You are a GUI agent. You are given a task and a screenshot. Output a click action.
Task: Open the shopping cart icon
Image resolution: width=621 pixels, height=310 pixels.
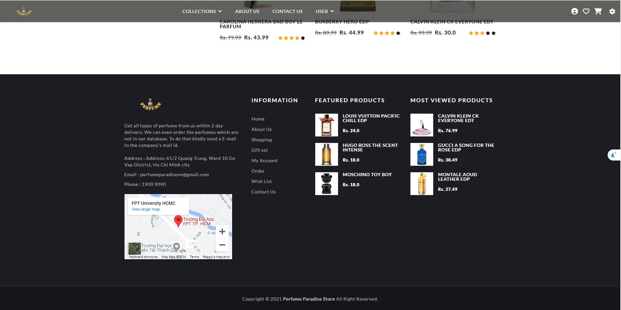tap(598, 11)
